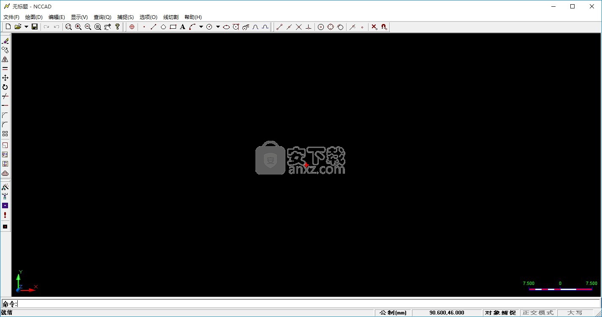This screenshot has width=602, height=317.
Task: Toggle nearest point snap icon
Action: (x=353, y=27)
